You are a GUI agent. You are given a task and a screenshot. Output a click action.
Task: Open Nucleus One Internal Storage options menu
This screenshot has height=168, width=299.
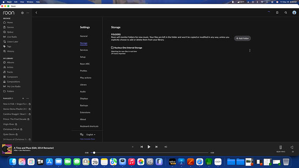pos(250,51)
